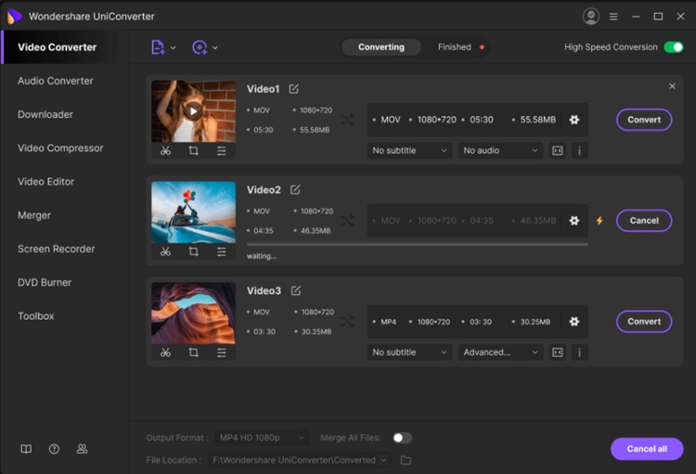The image size is (696, 474).
Task: Play the Video1 thumbnail preview
Action: pos(193,111)
